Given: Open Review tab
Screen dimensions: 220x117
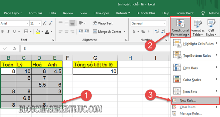Looking at the screenshot, I should pyautogui.click(x=68, y=13).
